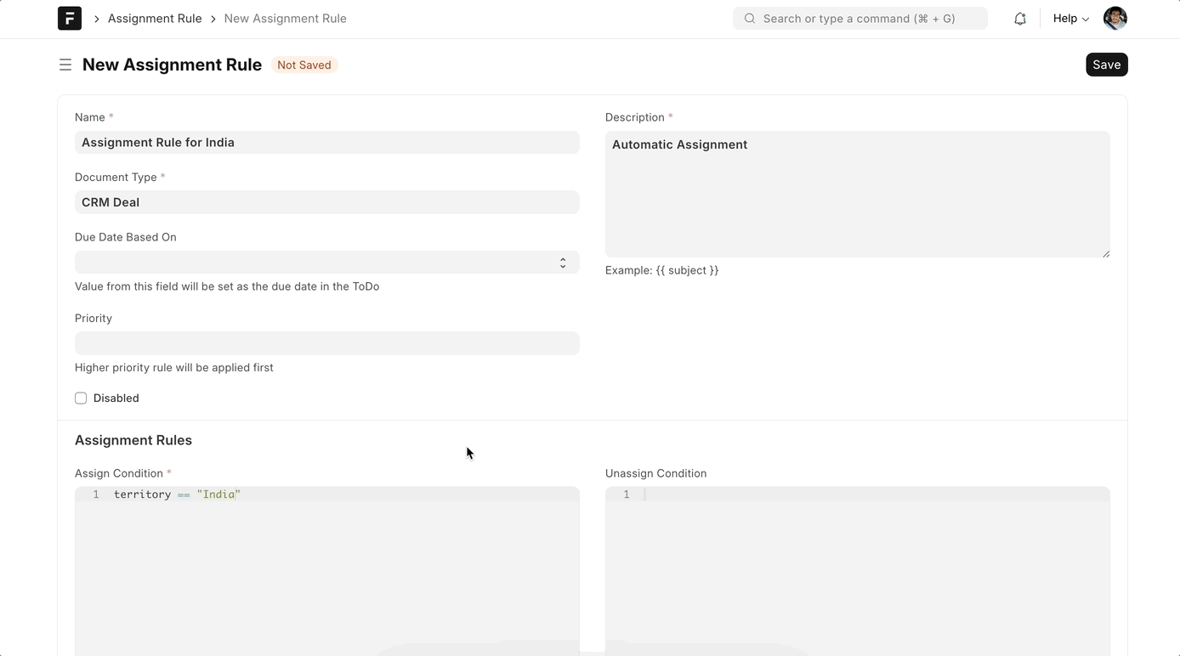The width and height of the screenshot is (1180, 656).
Task: Open the user avatar menu
Action: (x=1115, y=18)
